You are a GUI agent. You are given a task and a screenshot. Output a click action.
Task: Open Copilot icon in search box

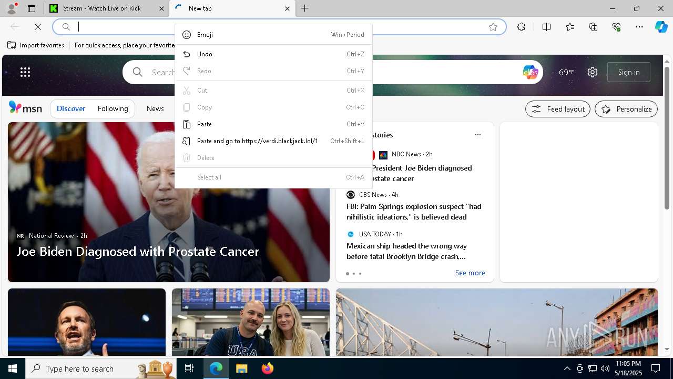coord(531,72)
